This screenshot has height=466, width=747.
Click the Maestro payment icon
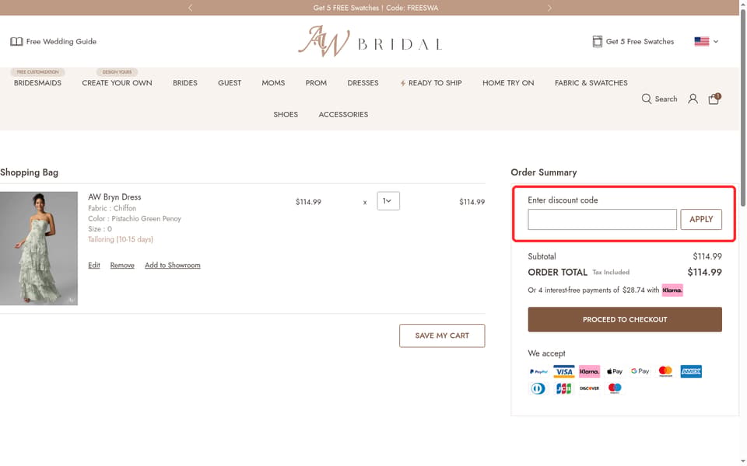coord(615,388)
